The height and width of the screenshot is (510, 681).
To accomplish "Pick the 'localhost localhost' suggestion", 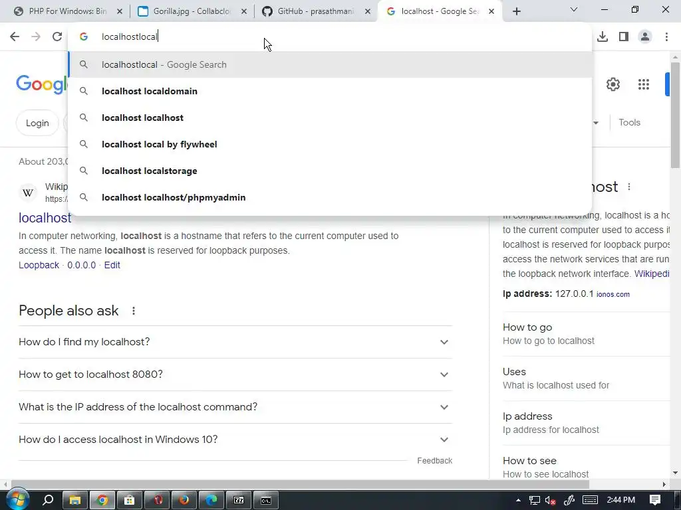I will coord(330,118).
